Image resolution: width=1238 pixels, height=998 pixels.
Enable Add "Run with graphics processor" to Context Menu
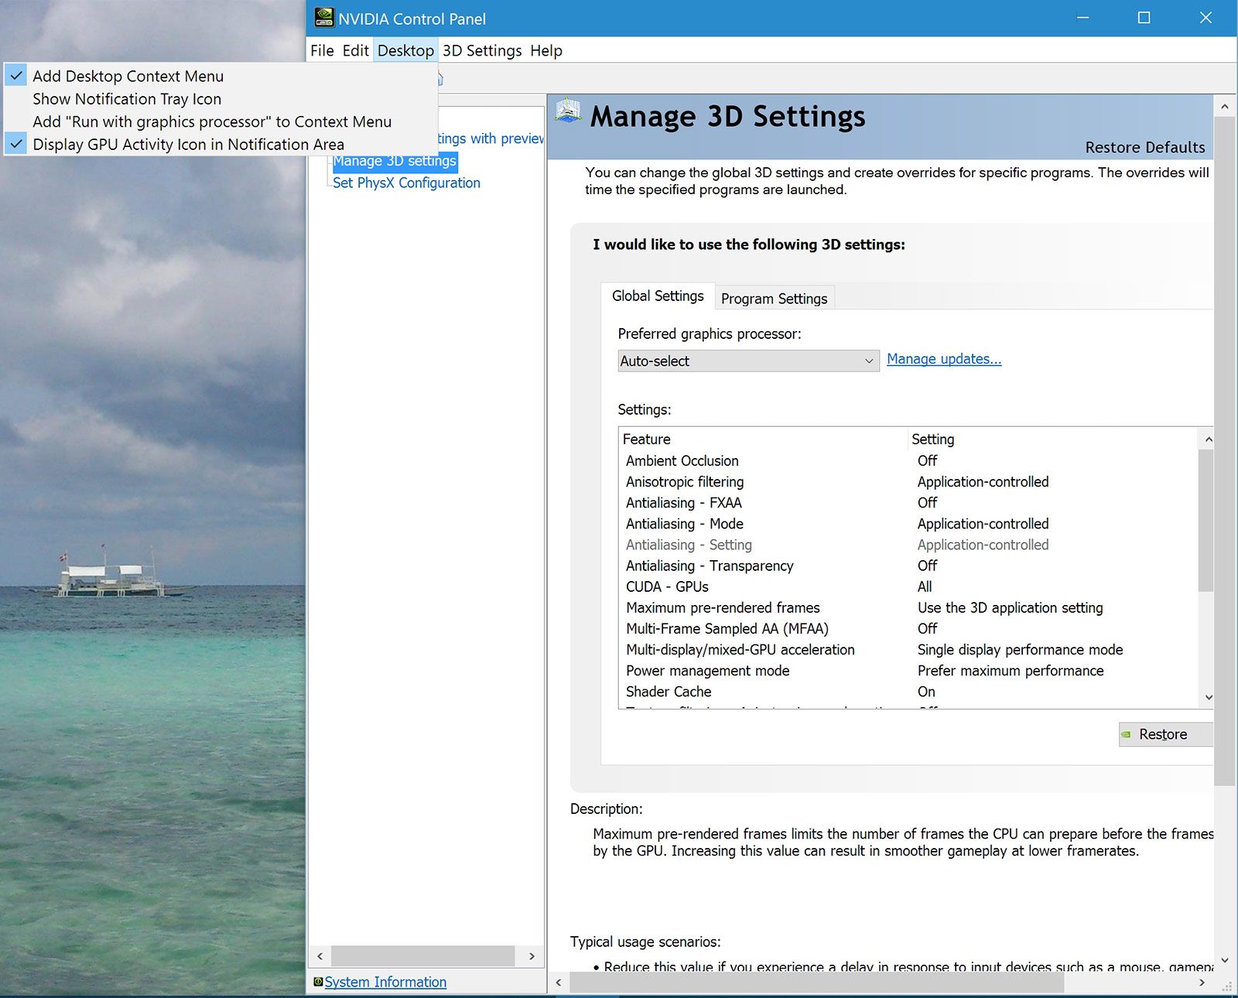pyautogui.click(x=221, y=121)
